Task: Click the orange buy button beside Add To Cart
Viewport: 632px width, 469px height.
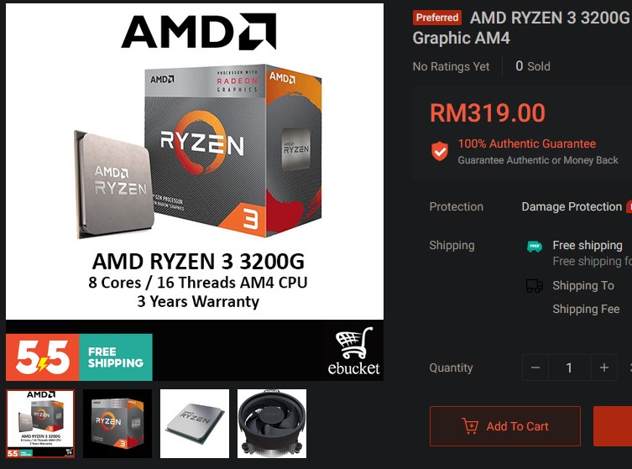Action: 613,426
